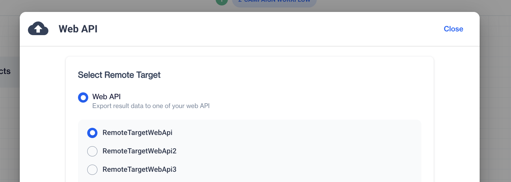Close the Web API dialog
The width and height of the screenshot is (511, 182).
(453, 29)
